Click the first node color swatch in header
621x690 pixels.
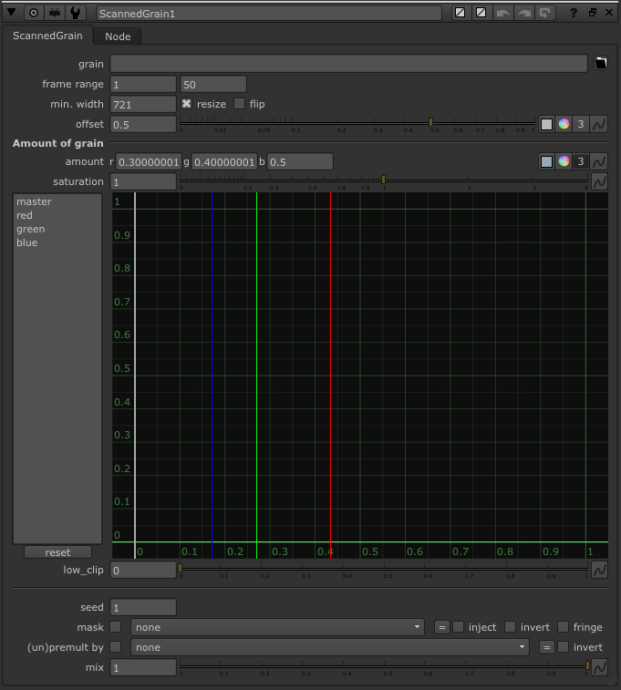pos(460,13)
